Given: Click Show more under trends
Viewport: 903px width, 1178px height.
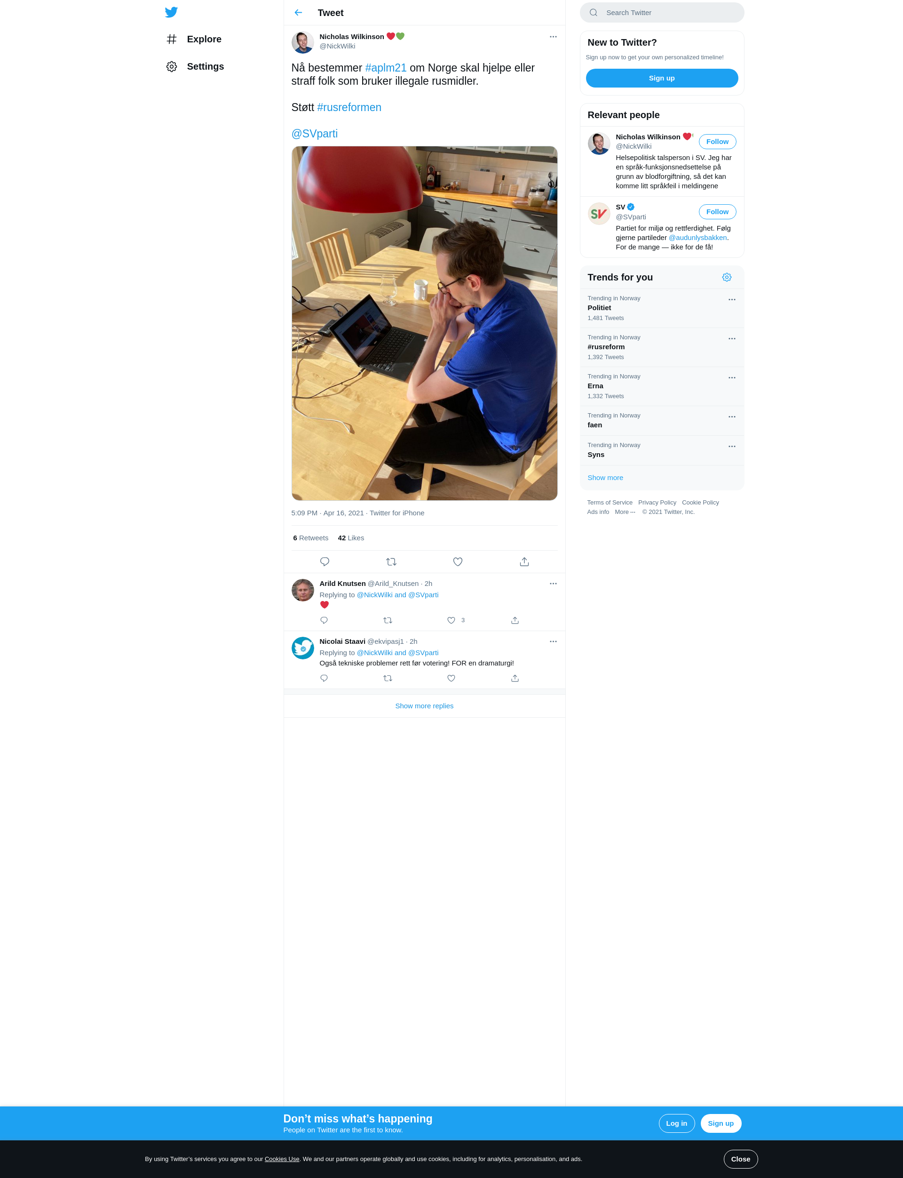Looking at the screenshot, I should pyautogui.click(x=605, y=478).
